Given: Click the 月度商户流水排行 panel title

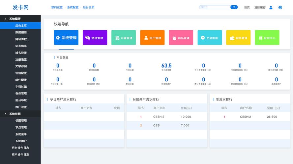Looking at the screenshot, I should (146, 99).
